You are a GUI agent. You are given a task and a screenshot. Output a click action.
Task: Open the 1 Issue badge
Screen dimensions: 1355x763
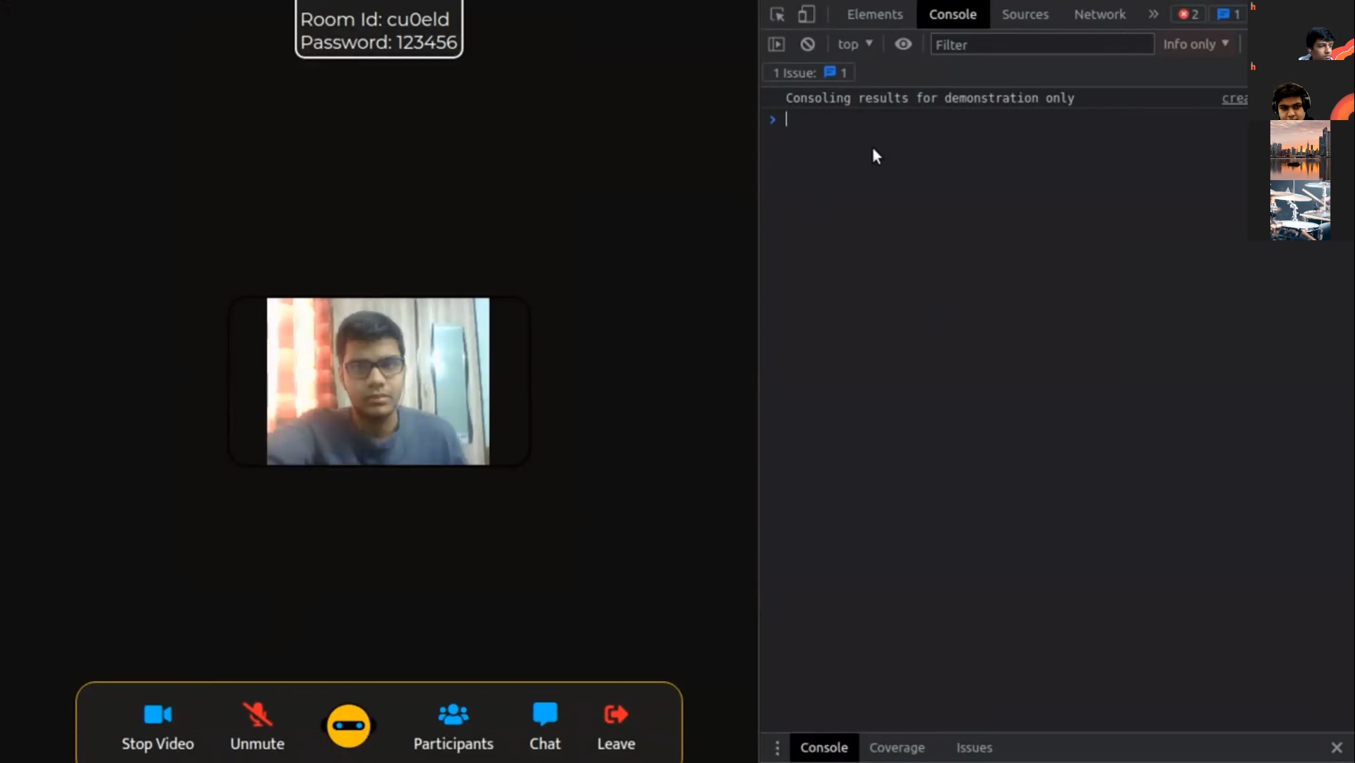click(809, 73)
